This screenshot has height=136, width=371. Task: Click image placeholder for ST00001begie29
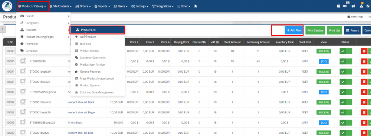pos(23,113)
